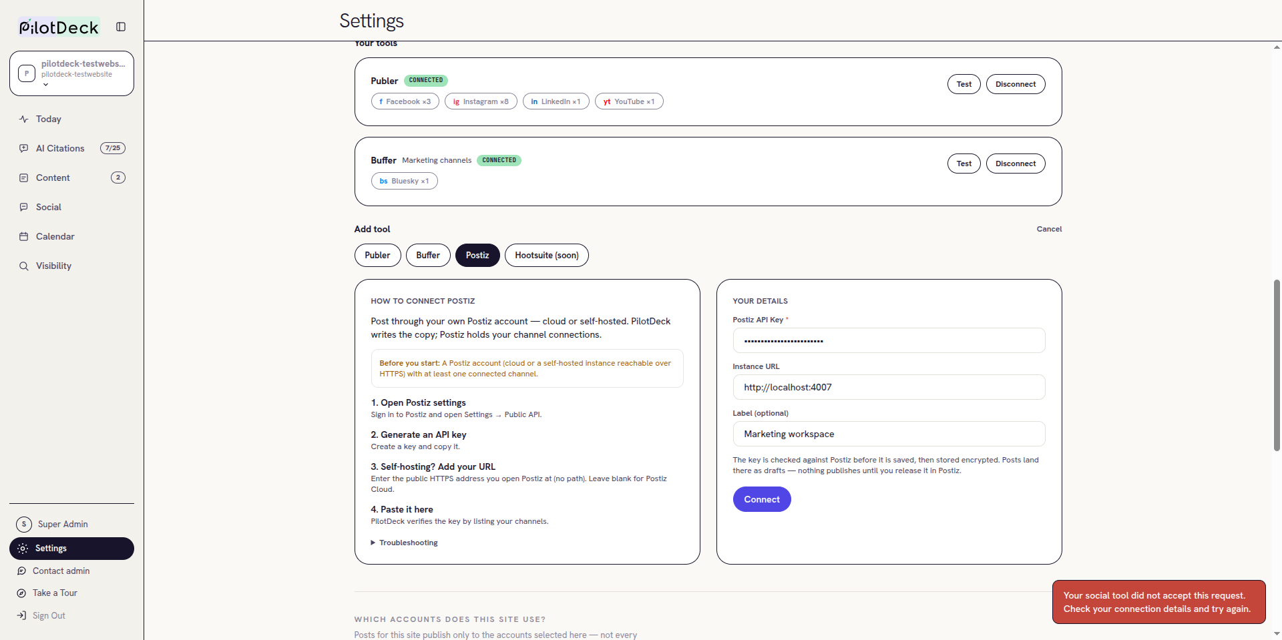
Task: Click the Bluesky ×1 channel chip
Action: pos(404,181)
